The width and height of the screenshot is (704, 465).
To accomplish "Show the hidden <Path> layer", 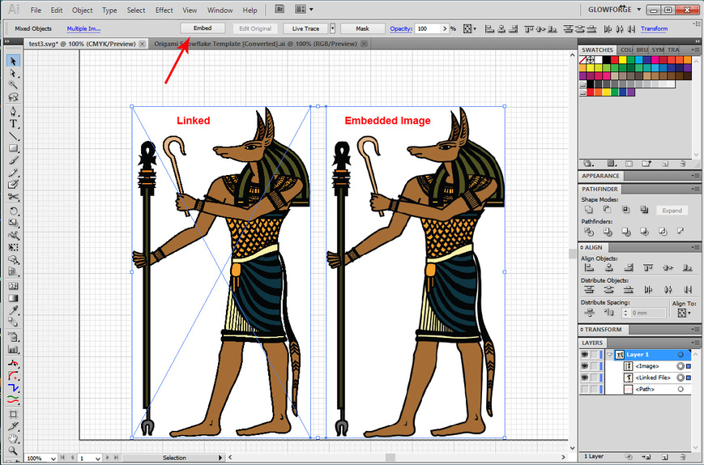I will (x=585, y=389).
